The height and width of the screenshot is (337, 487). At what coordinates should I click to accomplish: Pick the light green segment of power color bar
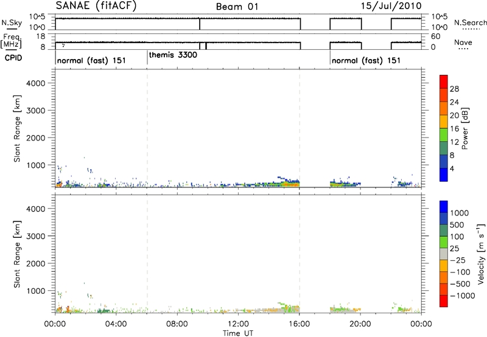pos(444,134)
